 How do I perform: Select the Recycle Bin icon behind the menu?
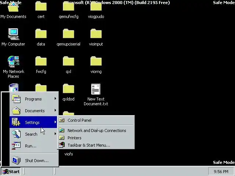pos(14,87)
